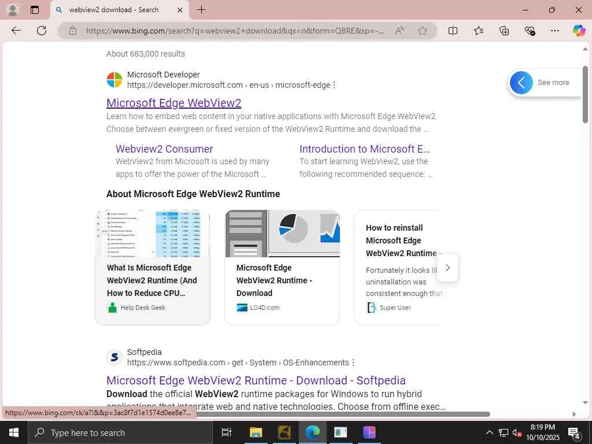Open the purple app taskbar icon

tap(369, 432)
